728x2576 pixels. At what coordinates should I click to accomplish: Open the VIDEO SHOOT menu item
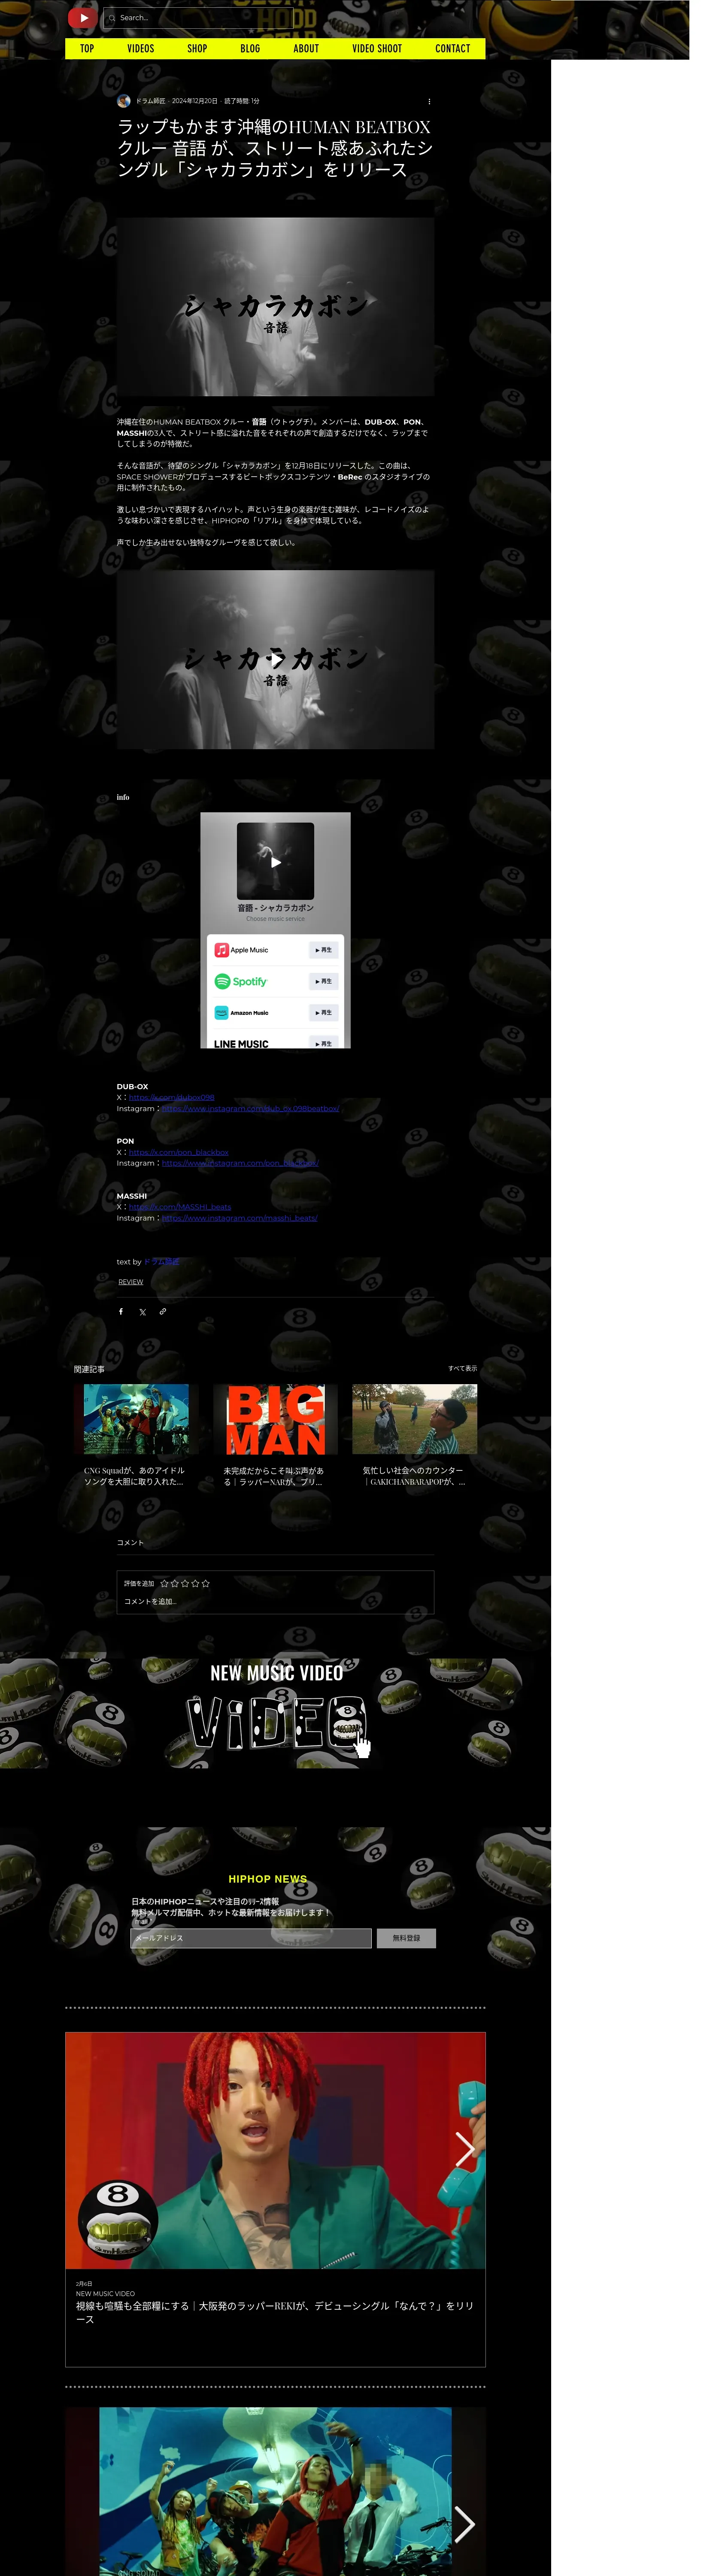tap(377, 48)
